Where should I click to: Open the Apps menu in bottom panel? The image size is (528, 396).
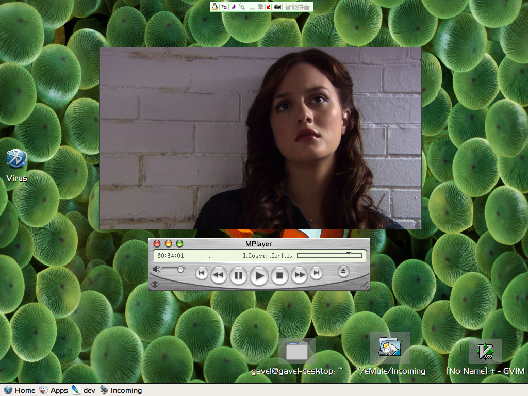pos(54,390)
